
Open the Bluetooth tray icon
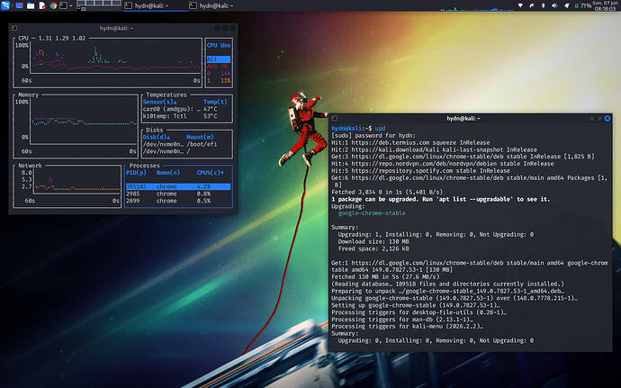(544, 5)
